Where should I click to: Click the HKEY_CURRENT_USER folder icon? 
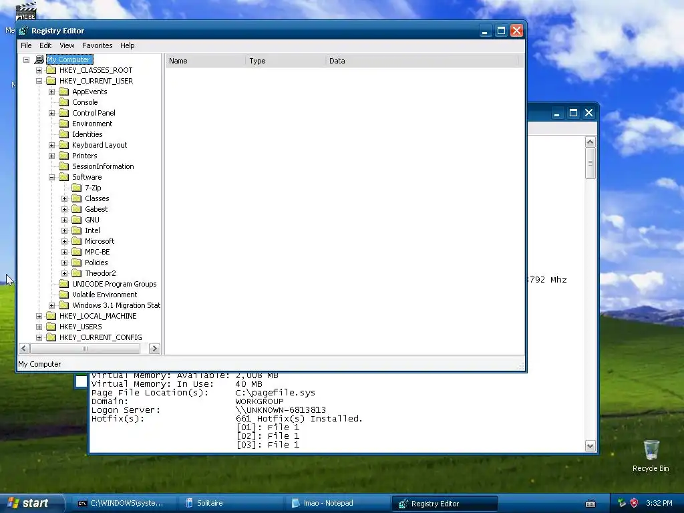51,81
